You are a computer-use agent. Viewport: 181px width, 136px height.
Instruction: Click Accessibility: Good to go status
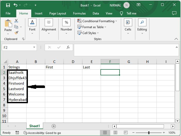pyautogui.click(x=42, y=133)
